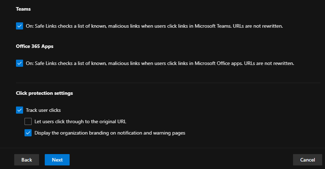Click the Teams section heading
This screenshot has width=325, height=169.
click(23, 9)
